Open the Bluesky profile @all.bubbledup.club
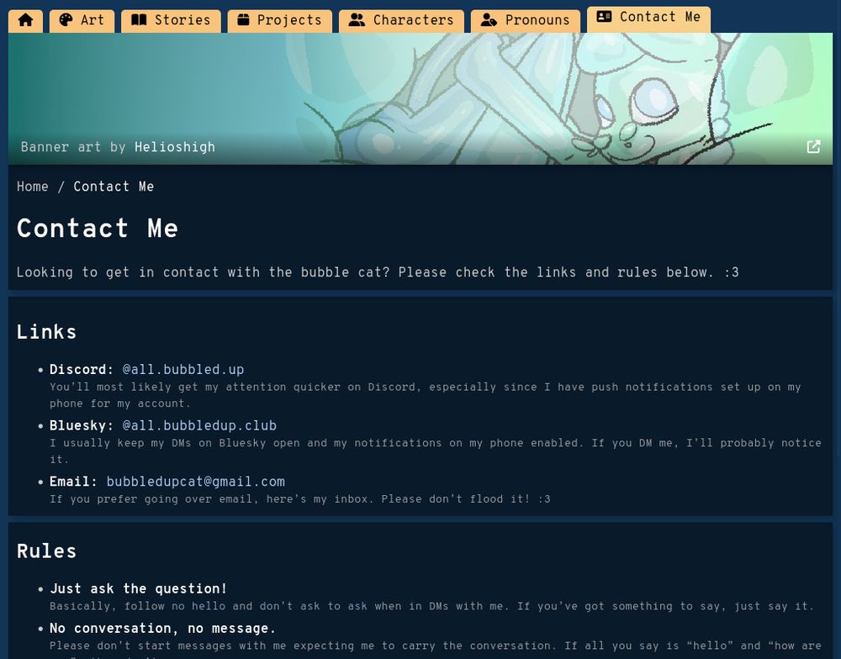The height and width of the screenshot is (659, 841). click(199, 426)
